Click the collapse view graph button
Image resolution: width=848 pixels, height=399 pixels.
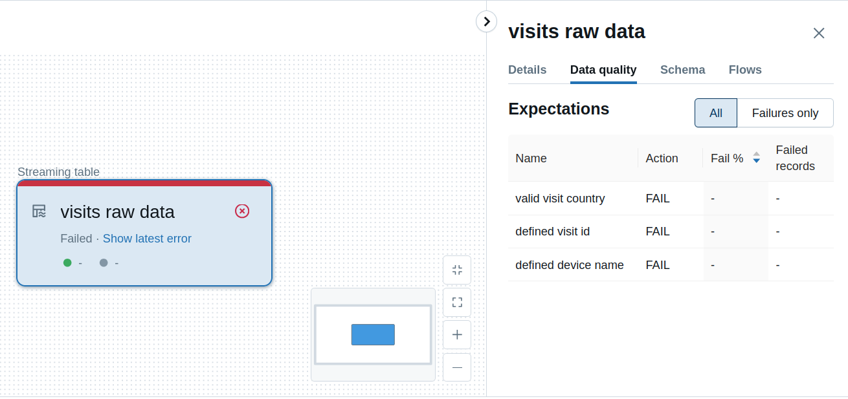(457, 270)
